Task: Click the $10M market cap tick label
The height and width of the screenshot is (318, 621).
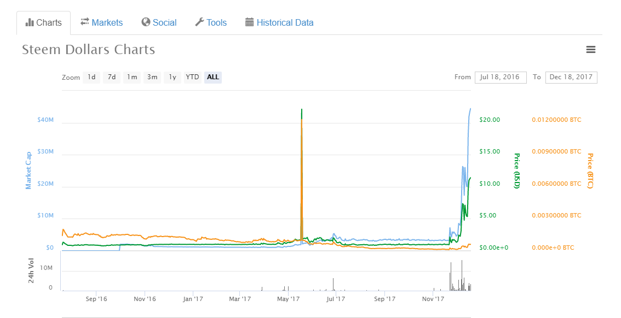Action: pyautogui.click(x=45, y=215)
